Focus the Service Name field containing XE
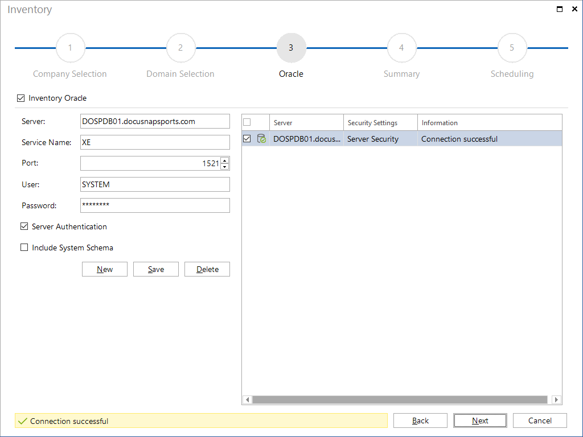 [155, 142]
